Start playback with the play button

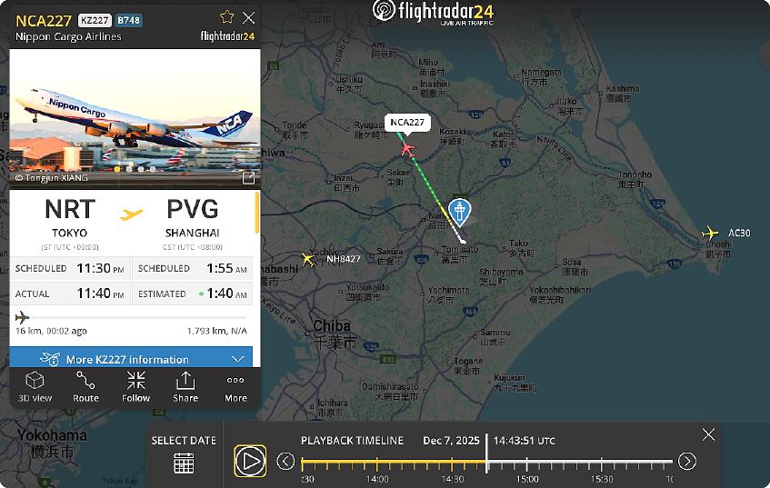[250, 461]
